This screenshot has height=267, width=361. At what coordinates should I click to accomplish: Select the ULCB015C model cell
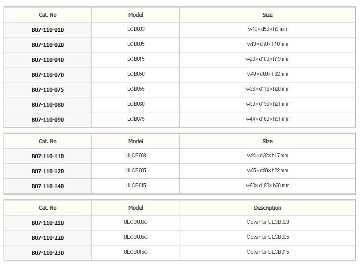[x=136, y=252]
